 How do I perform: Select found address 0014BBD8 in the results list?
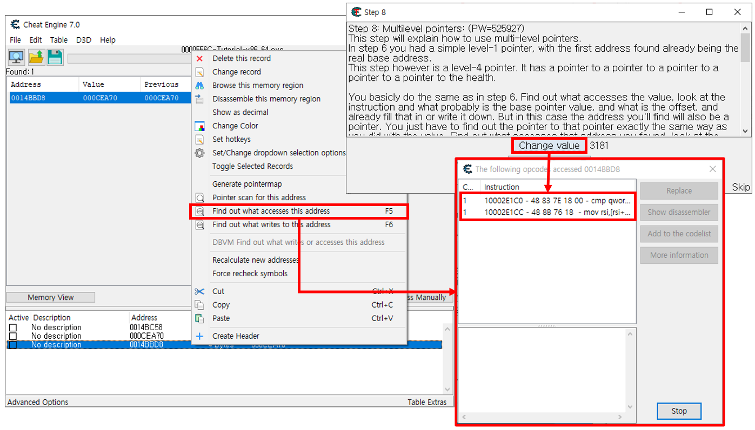point(99,98)
